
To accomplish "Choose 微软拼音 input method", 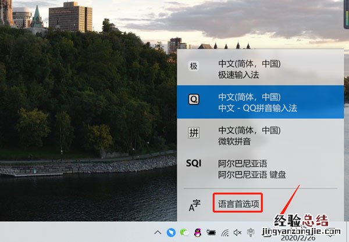I will (261, 135).
